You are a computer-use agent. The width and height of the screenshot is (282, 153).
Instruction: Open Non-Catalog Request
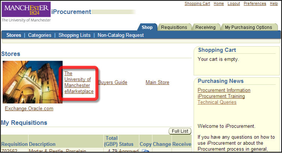[121, 35]
